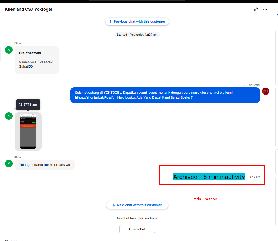Click Klien avatar beside 'Tolong di bantu' message
Screen dimensions: 278x241
click(9, 164)
